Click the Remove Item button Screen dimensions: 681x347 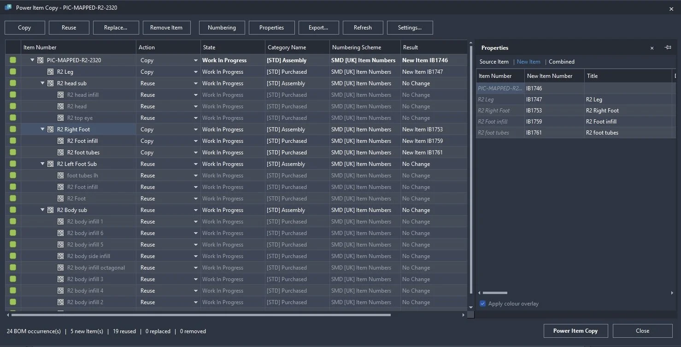[x=166, y=28]
